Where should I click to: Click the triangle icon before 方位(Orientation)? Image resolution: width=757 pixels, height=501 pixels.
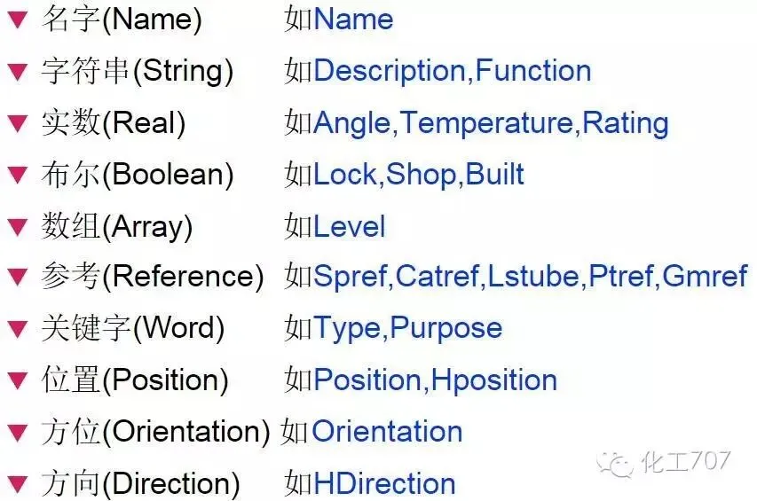tap(18, 433)
